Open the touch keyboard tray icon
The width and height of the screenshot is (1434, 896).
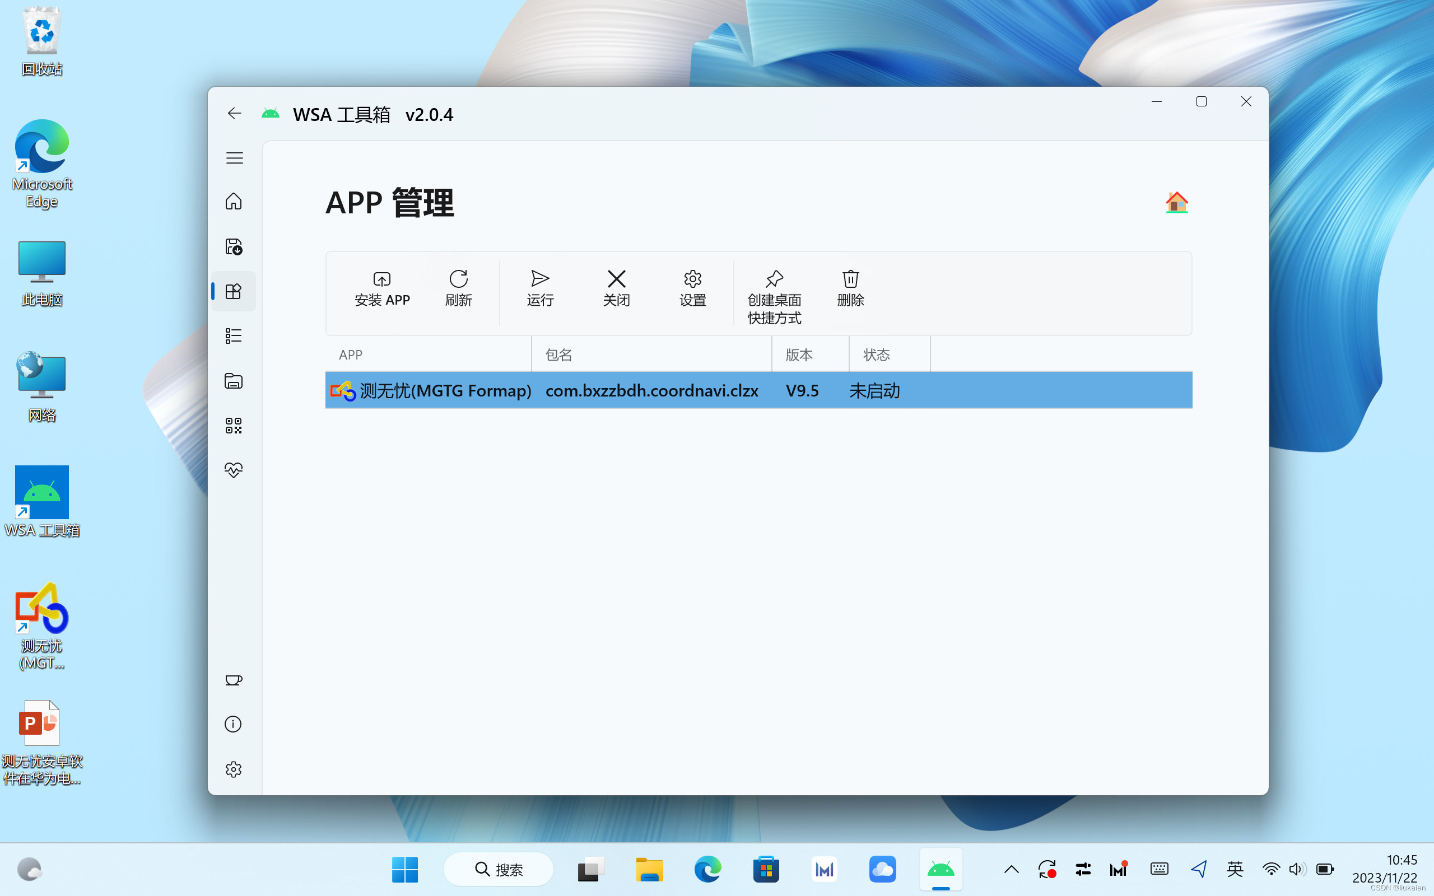point(1159,869)
